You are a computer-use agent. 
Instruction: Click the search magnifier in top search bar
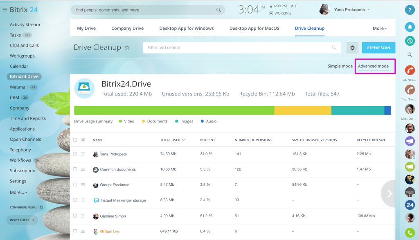click(219, 10)
